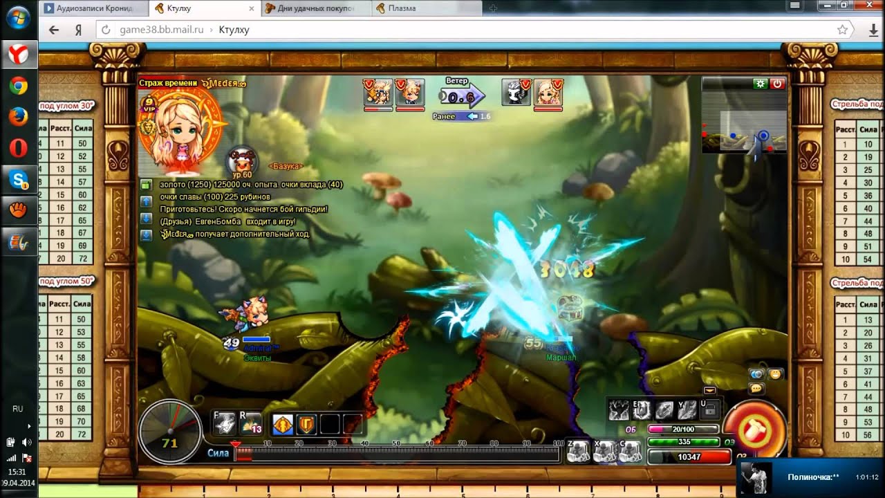Open the yellow smiley emoticon button

(776, 374)
